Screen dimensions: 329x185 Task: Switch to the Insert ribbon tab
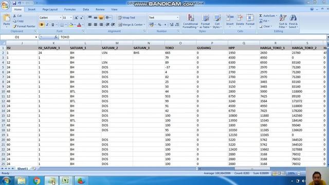coord(32,9)
